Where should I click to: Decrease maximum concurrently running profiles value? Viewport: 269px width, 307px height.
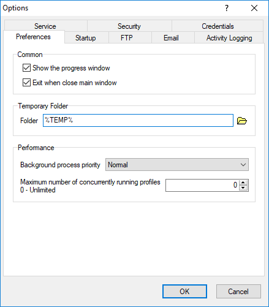tap(243, 188)
